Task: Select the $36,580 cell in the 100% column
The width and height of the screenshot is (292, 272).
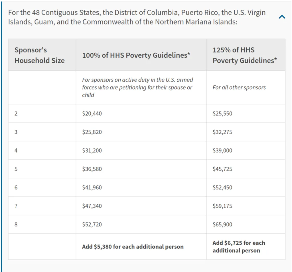Action: tap(92, 169)
